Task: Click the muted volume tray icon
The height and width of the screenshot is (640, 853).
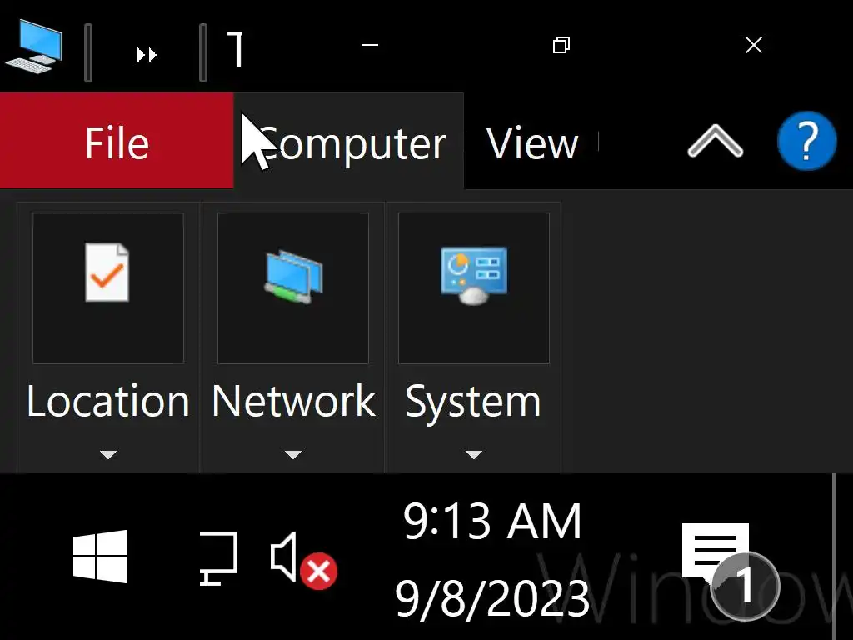Action: tap(303, 560)
